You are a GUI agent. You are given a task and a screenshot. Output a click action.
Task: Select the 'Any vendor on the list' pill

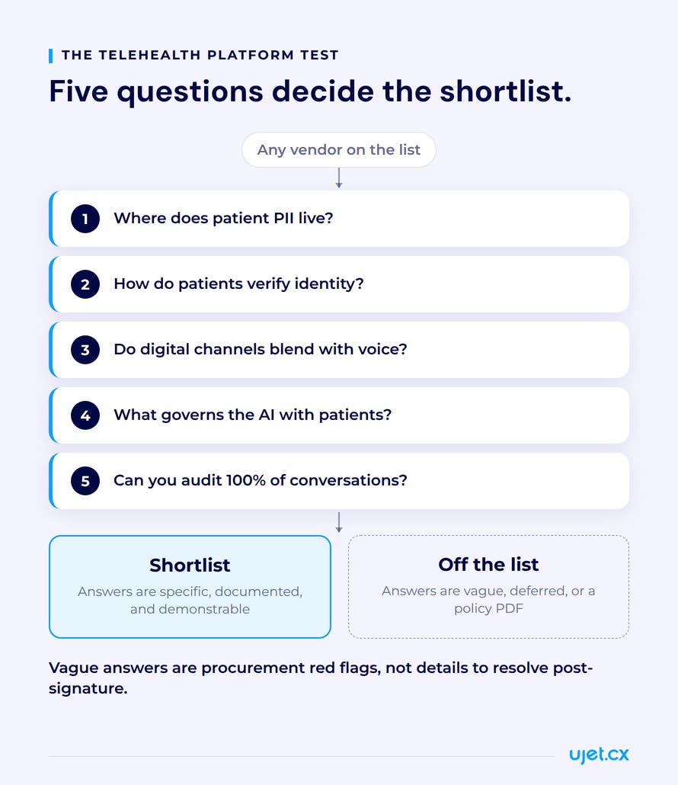click(339, 149)
